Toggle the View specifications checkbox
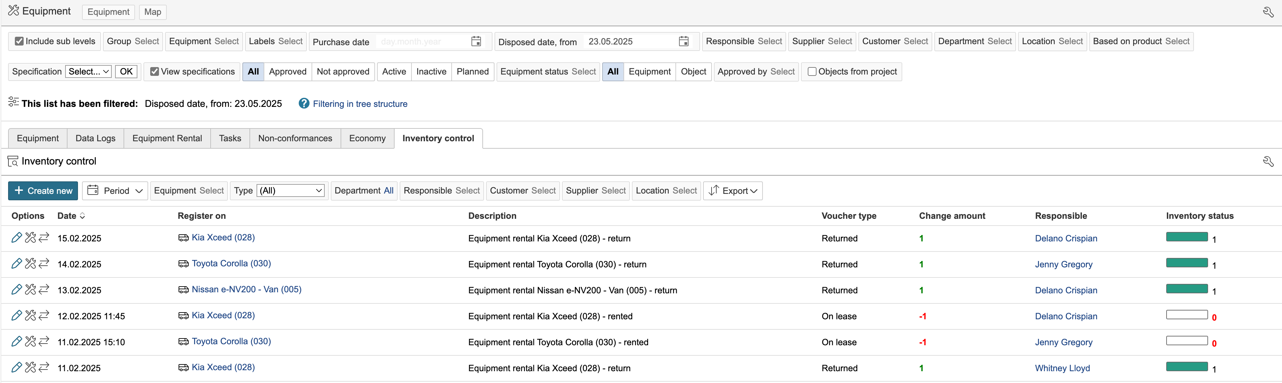Image resolution: width=1282 pixels, height=383 pixels. pos(155,71)
